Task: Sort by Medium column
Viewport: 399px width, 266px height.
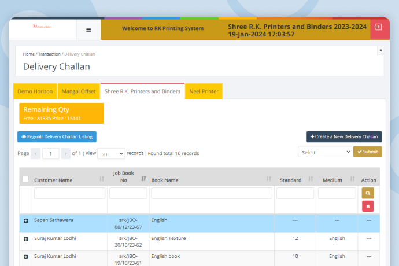Action: pyautogui.click(x=352, y=179)
